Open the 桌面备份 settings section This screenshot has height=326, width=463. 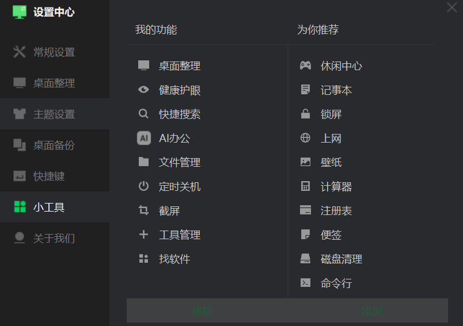[x=54, y=145]
